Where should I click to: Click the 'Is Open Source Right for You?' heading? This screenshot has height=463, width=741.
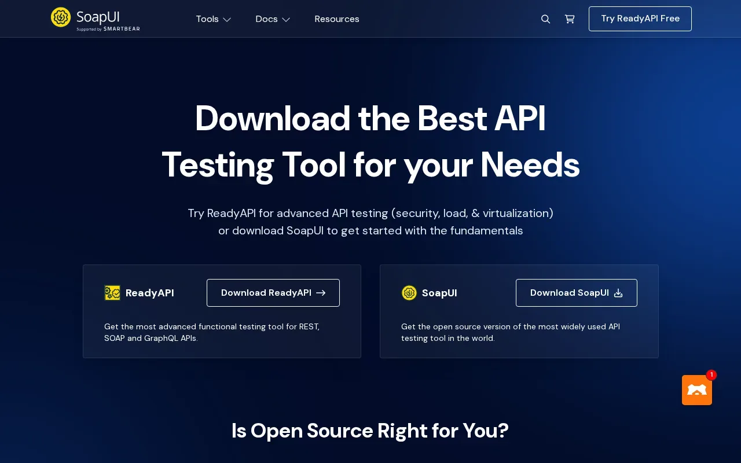370,431
